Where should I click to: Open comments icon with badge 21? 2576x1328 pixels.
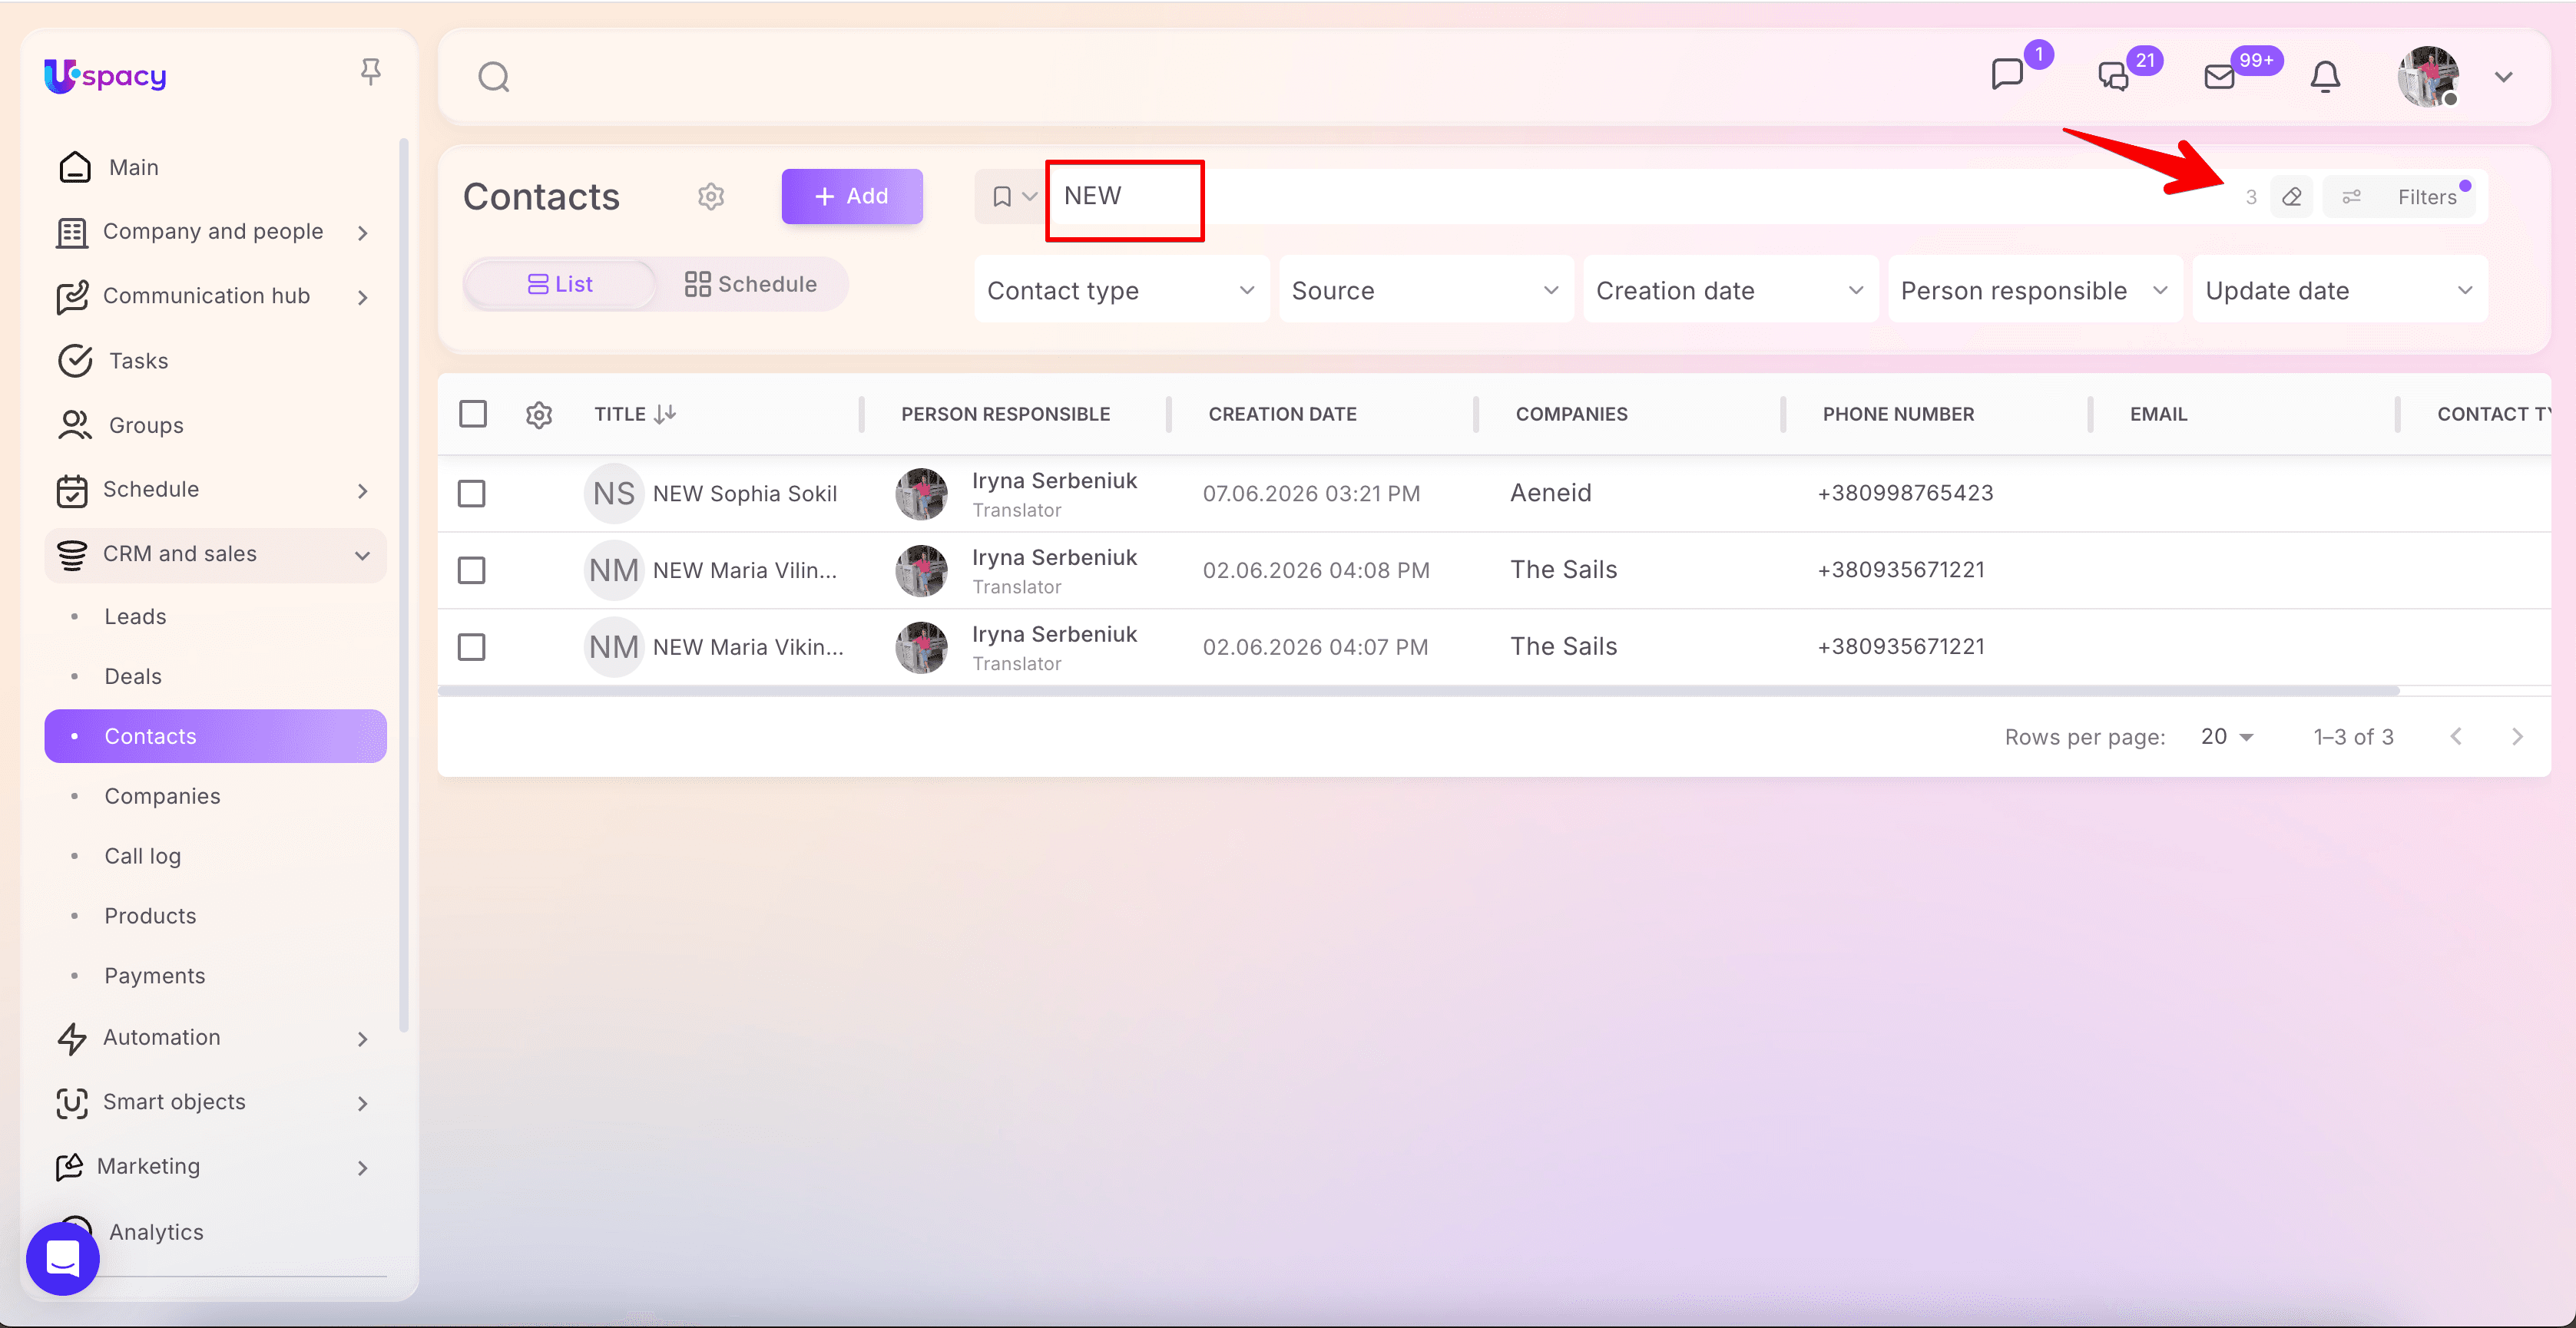[x=2113, y=76]
